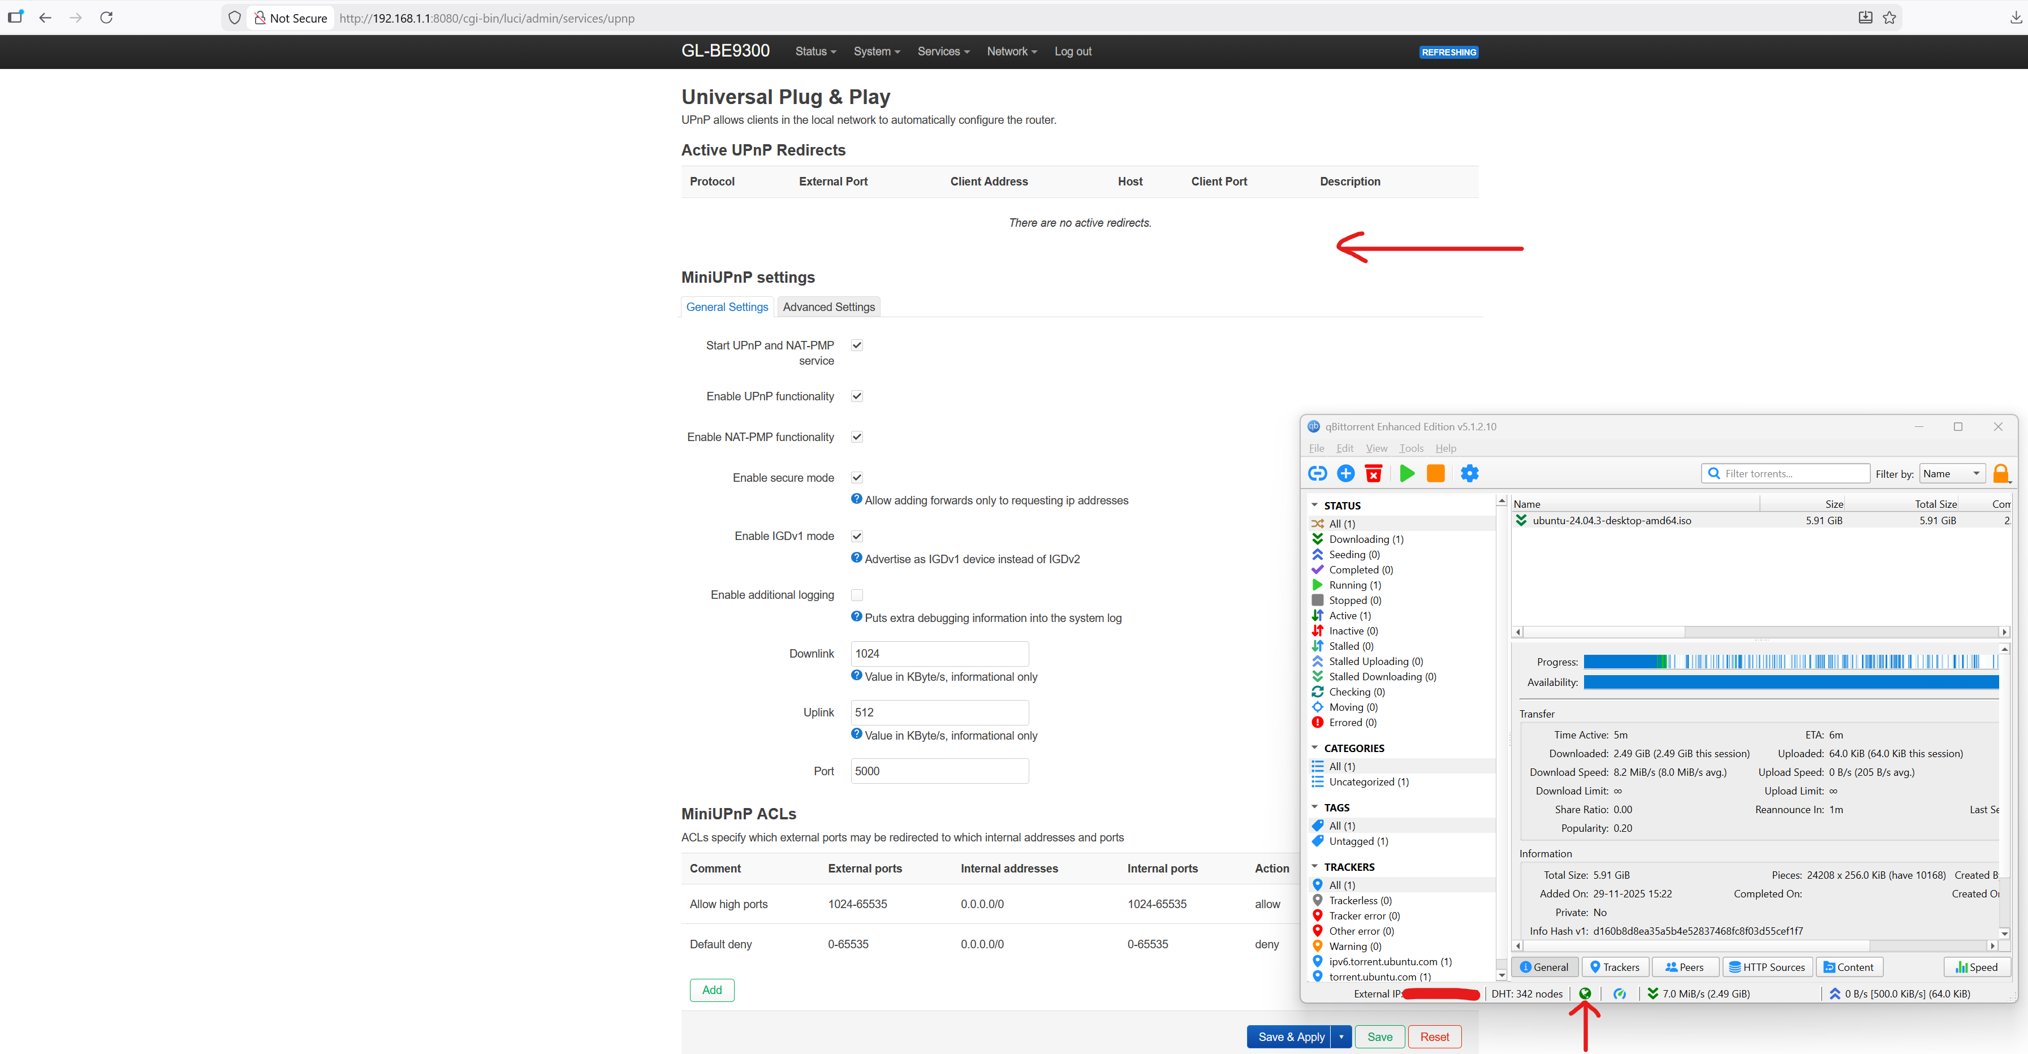
Task: Click the orange lock UI icon
Action: coord(2000,473)
